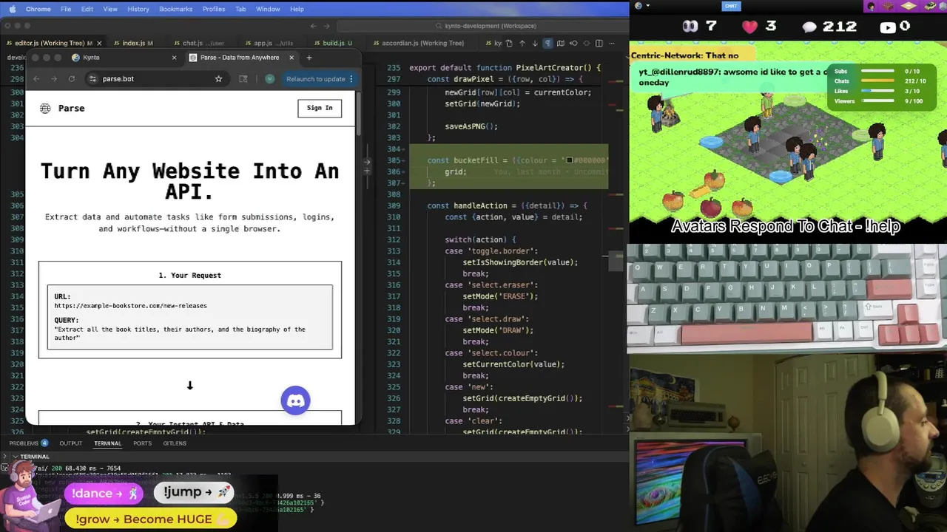Screen dimensions: 947x532
Task: Open the Bookmarks menu
Action: (x=175, y=9)
